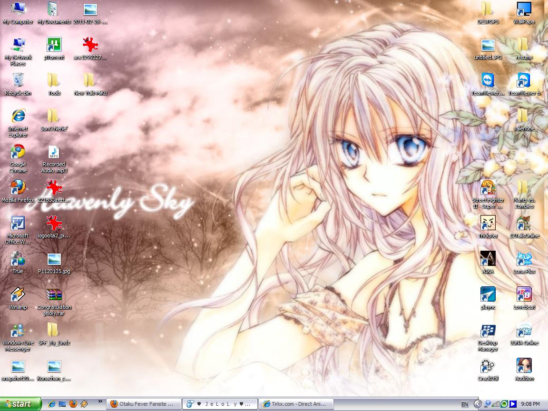Select the Internet Explorer desktop icon
Viewport: 548px width, 411px height.
(x=18, y=123)
